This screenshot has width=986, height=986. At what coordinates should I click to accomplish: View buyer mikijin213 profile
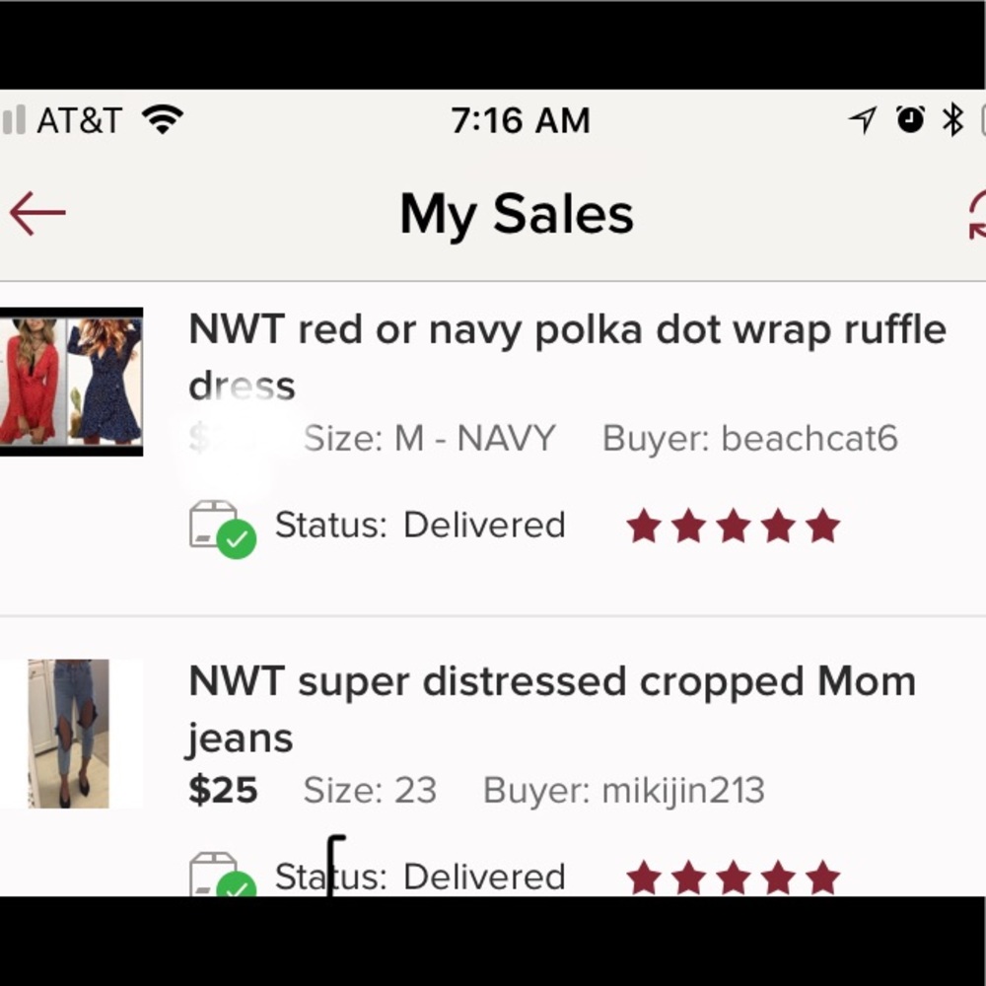[624, 791]
